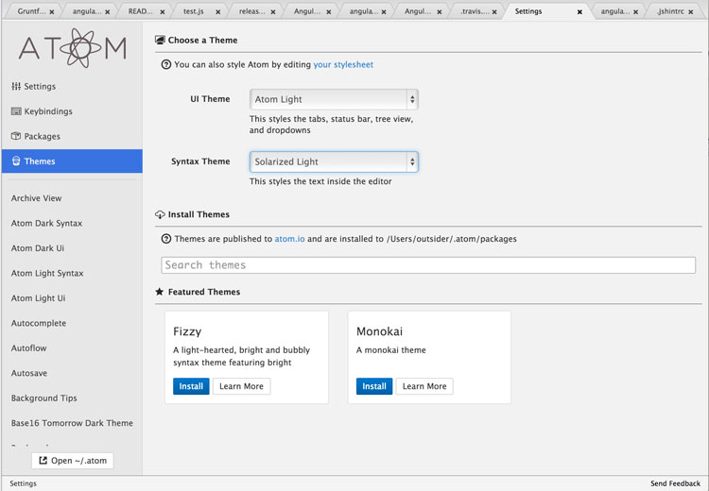The image size is (709, 491).
Task: Open Autocomplete package settings
Action: pyautogui.click(x=39, y=324)
